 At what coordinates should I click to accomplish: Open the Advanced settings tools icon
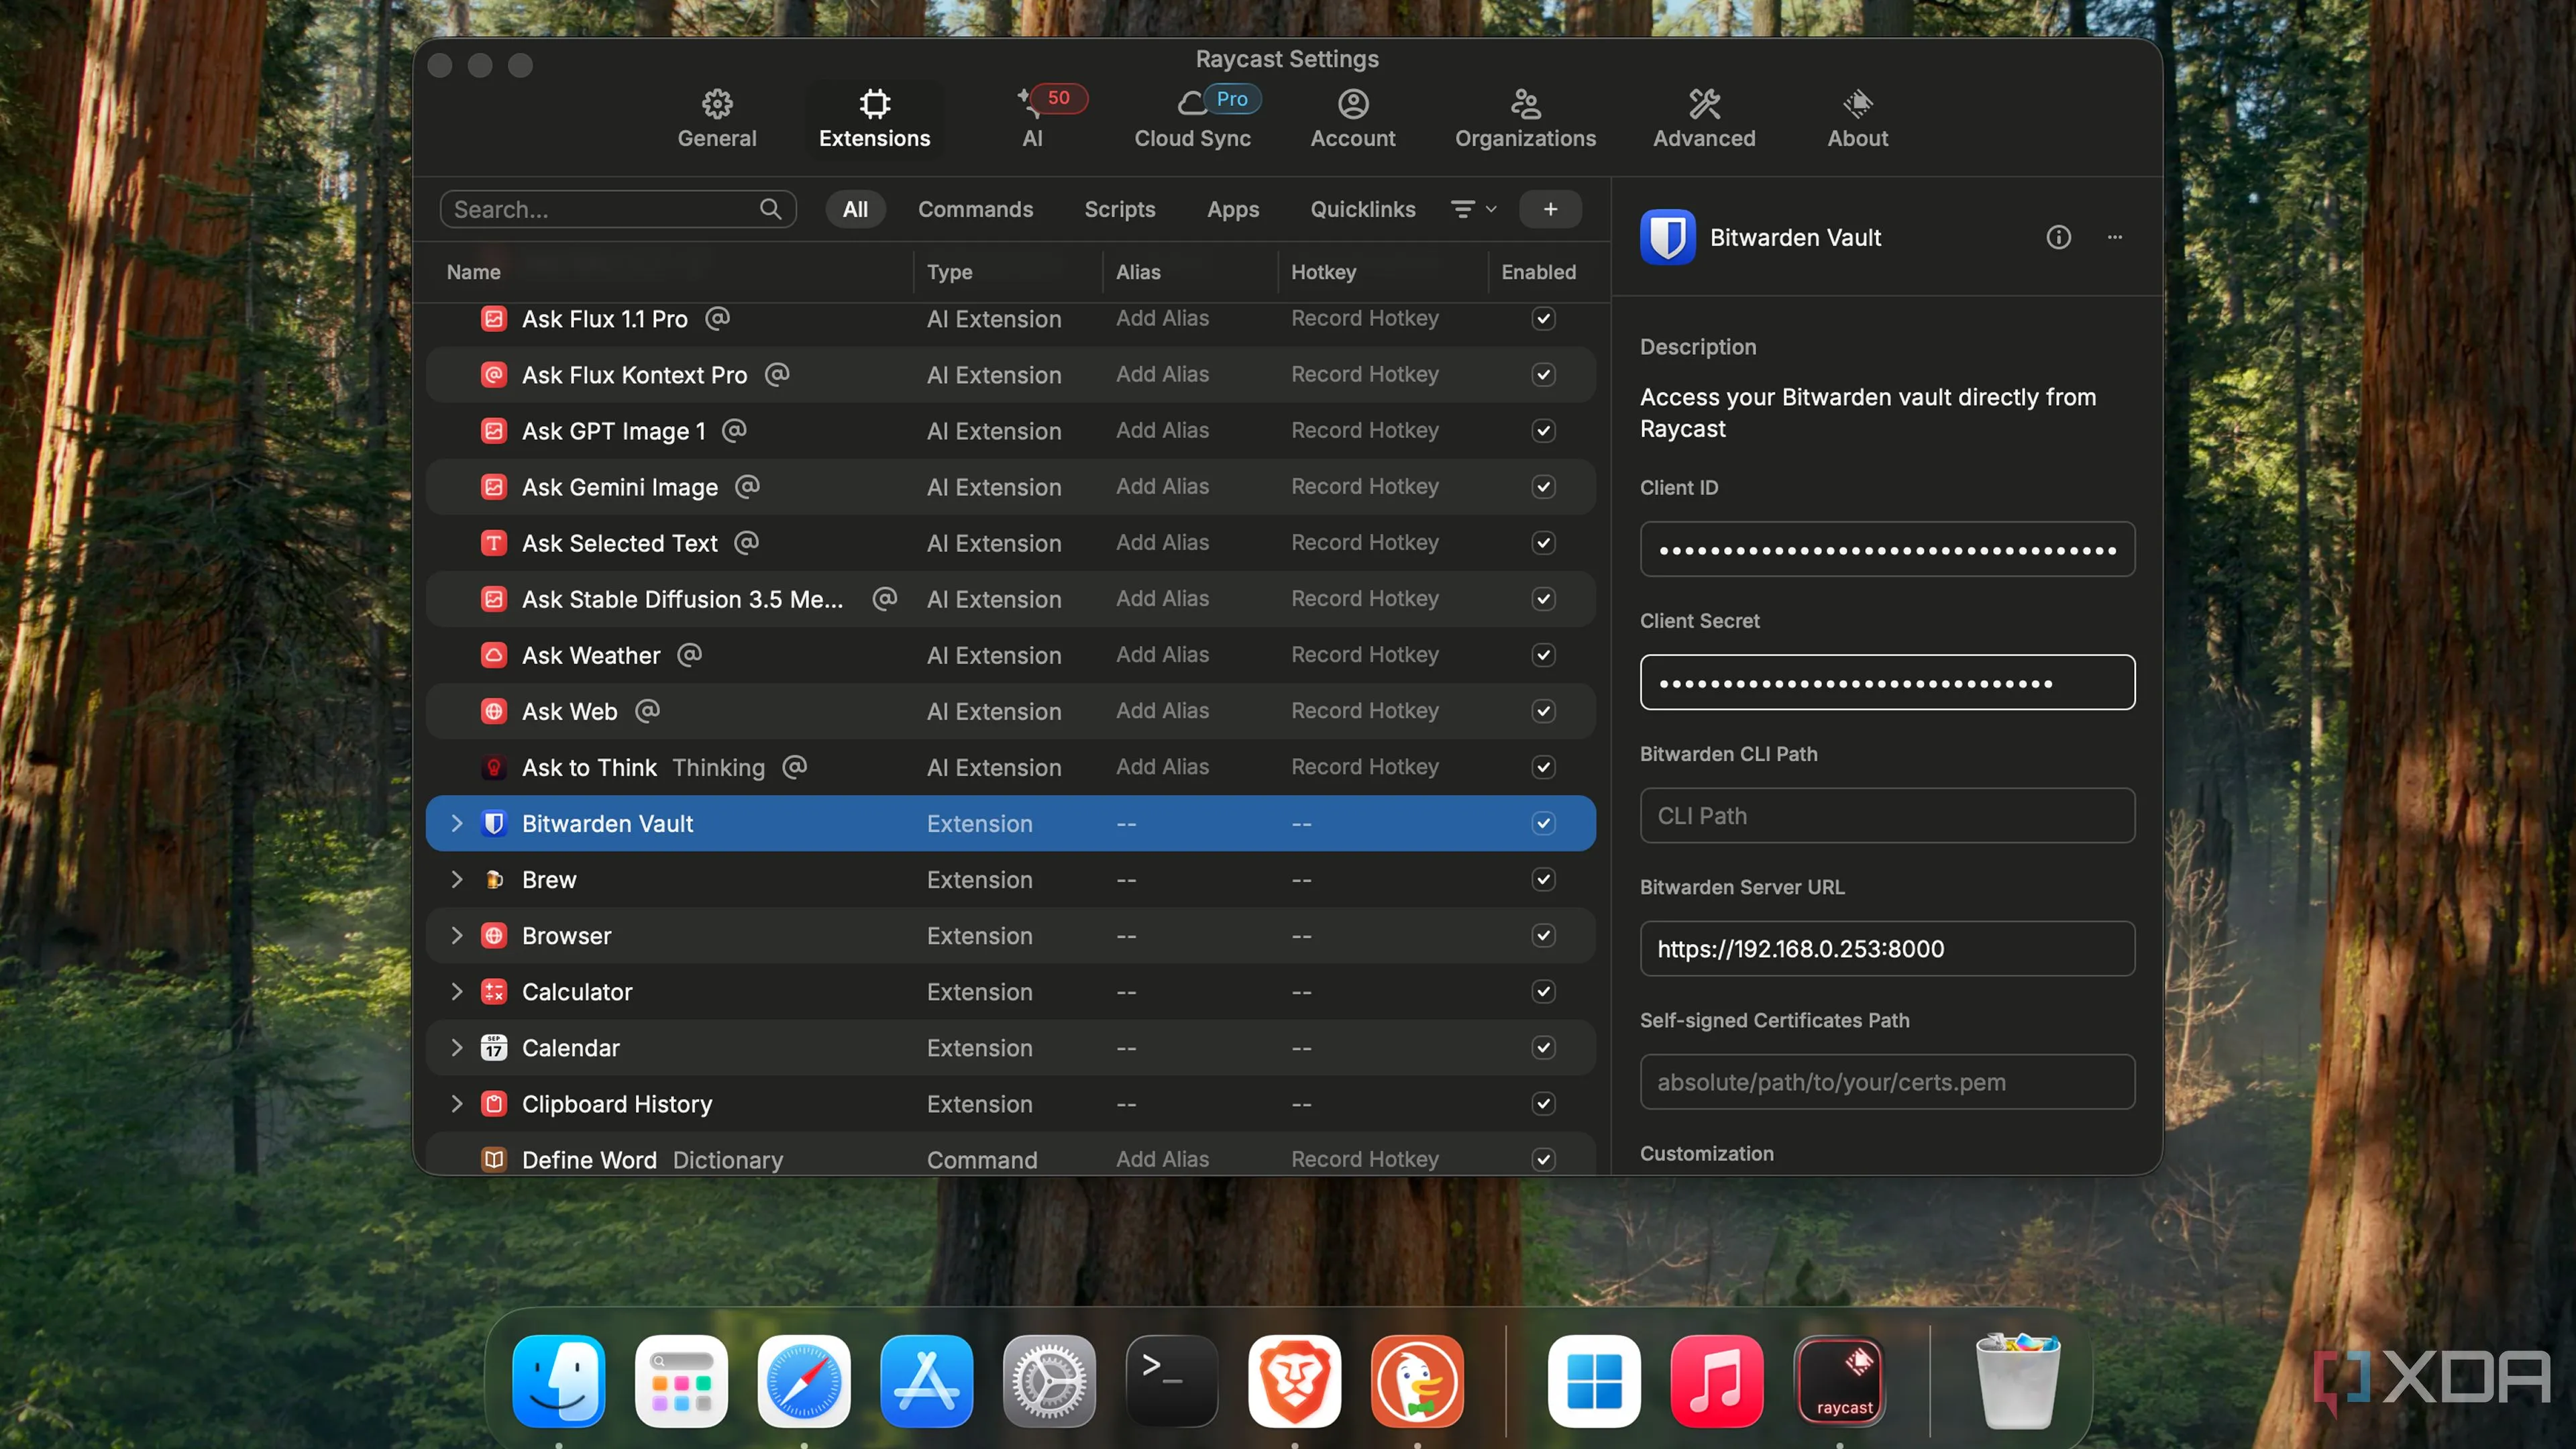pos(1704,104)
